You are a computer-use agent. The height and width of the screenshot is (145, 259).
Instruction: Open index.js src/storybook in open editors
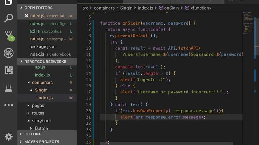(47, 54)
